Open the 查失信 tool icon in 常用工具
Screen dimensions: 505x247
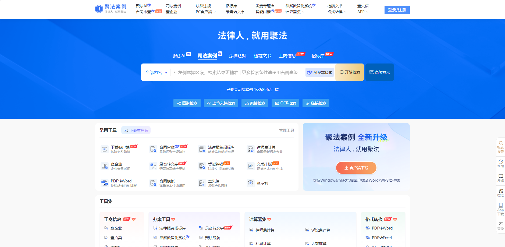click(202, 183)
